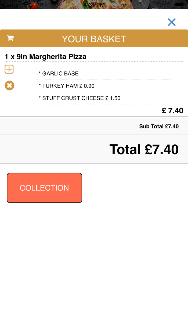Image resolution: width=188 pixels, height=335 pixels.
Task: Tap the Sub Total £7.40 line
Action: pos(159,126)
